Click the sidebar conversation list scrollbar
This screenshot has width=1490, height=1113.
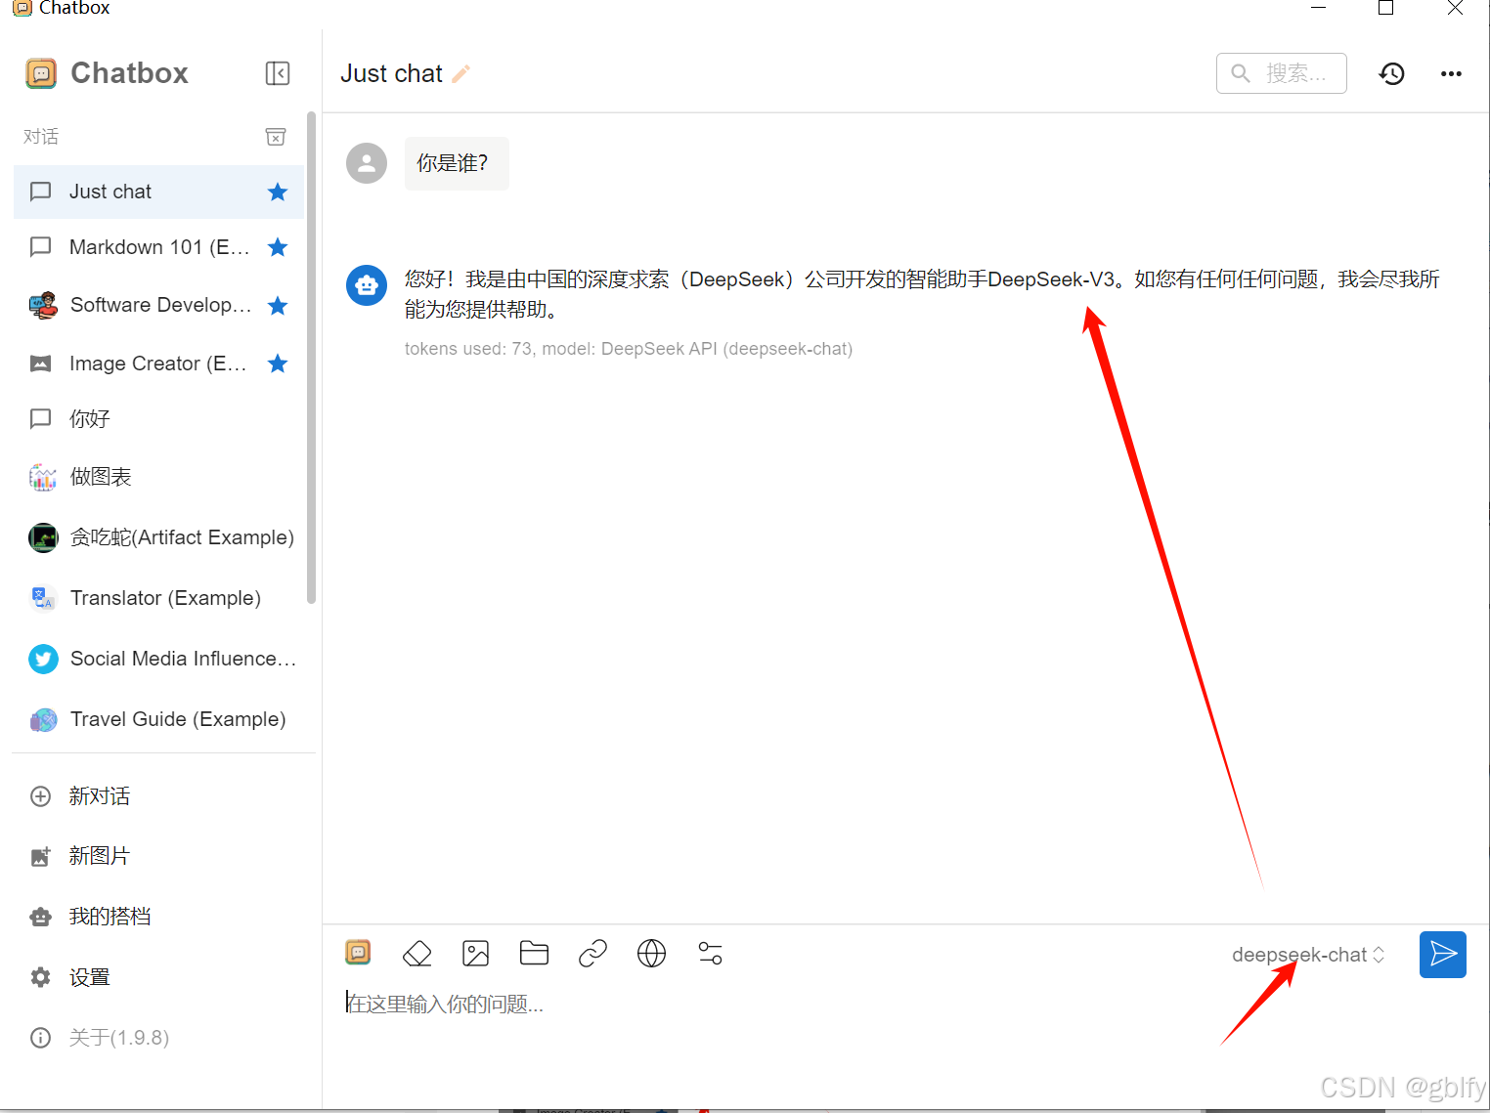(312, 359)
